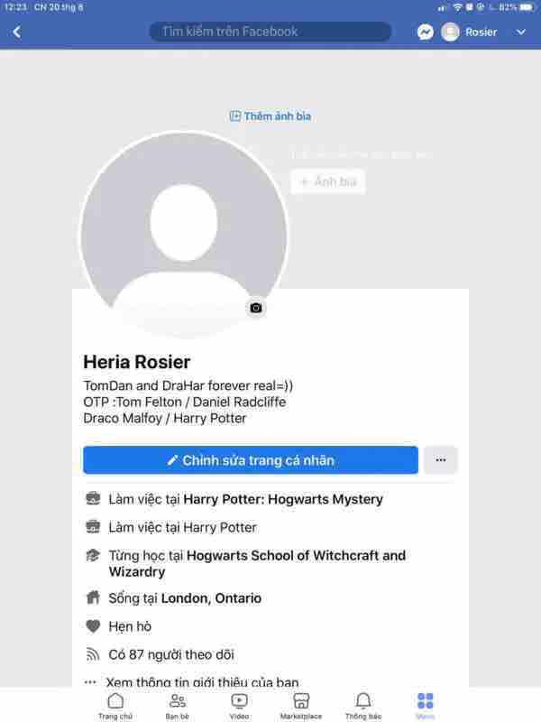Tap the camera icon on profile picture

point(256,308)
